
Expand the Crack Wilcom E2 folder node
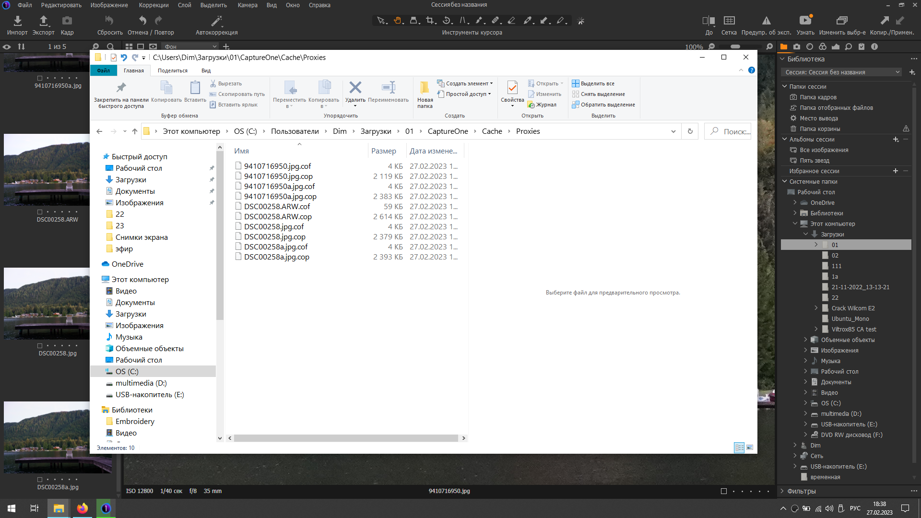click(x=816, y=308)
